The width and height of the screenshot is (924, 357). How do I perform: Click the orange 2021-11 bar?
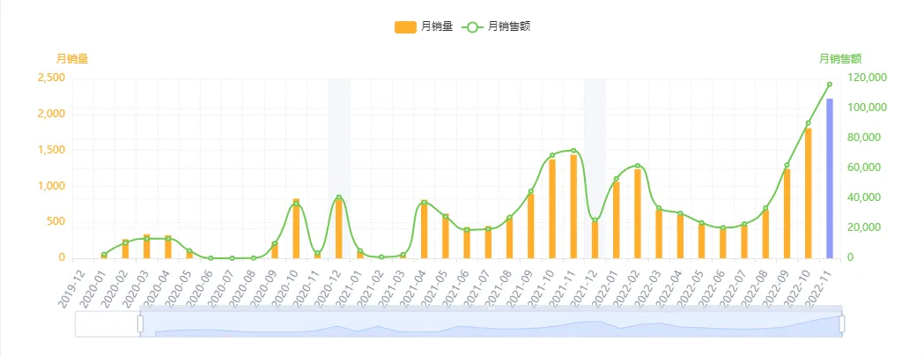[573, 206]
